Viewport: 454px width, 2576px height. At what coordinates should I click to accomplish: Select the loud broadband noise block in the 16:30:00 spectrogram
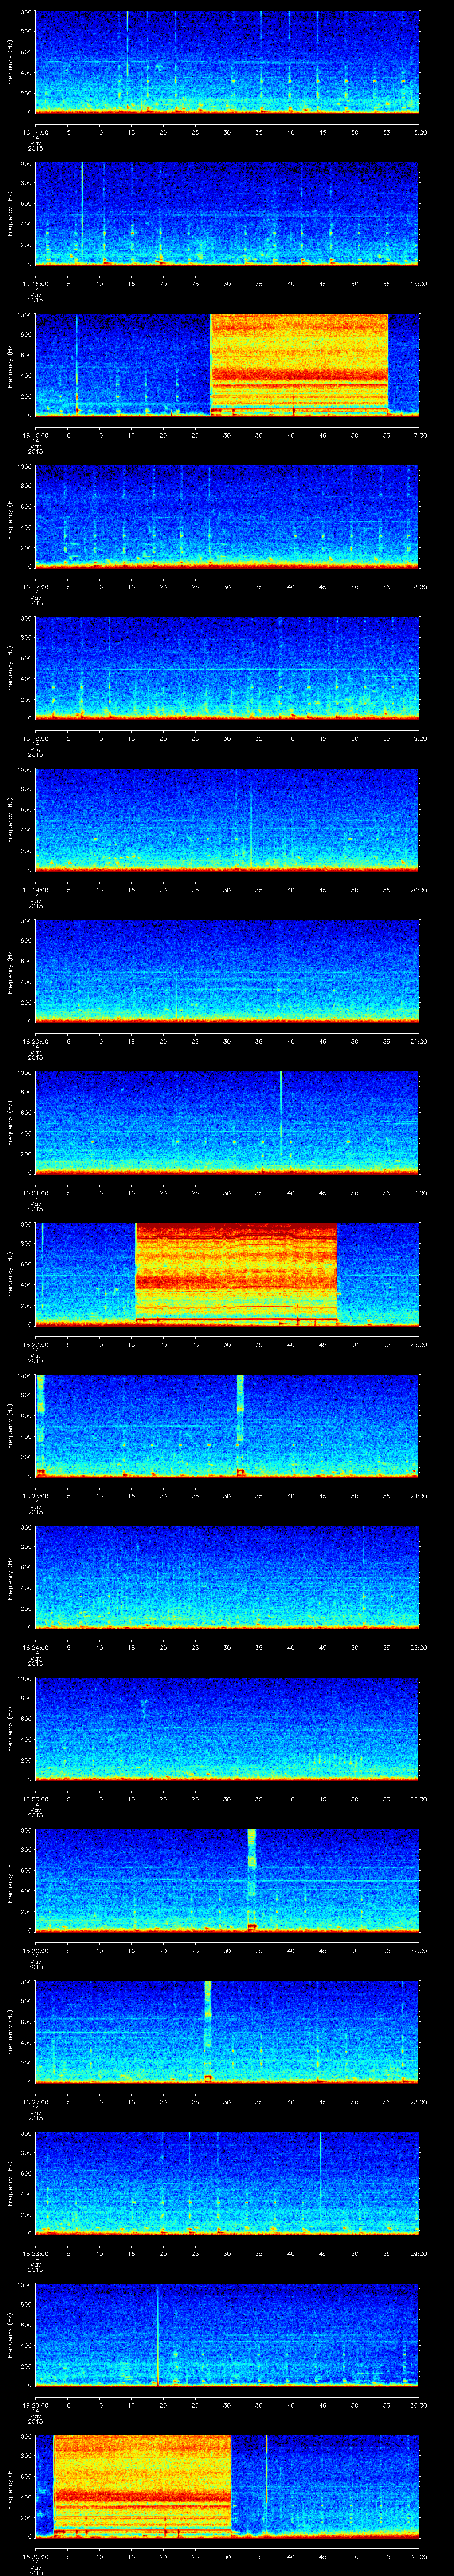(142, 2485)
